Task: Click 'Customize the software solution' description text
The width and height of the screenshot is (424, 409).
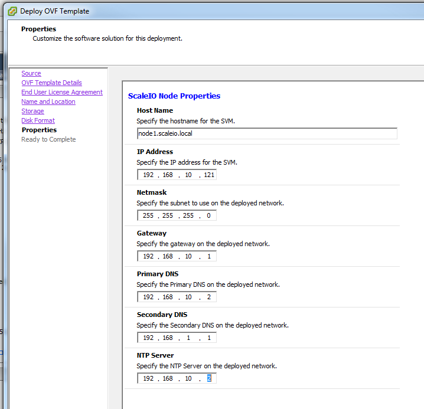Action: (x=107, y=38)
